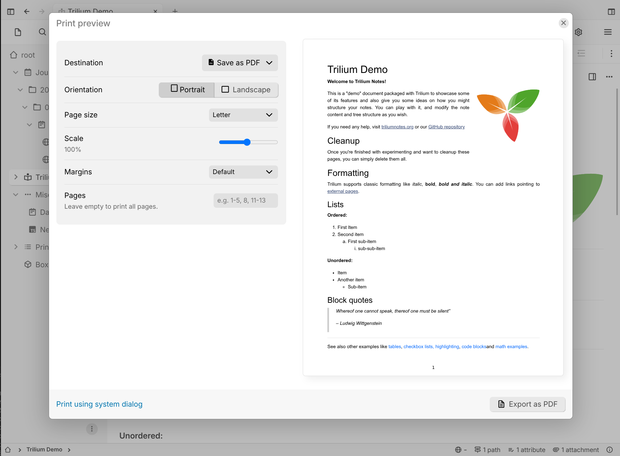Follow the checkbox lists link in preview

click(418, 347)
